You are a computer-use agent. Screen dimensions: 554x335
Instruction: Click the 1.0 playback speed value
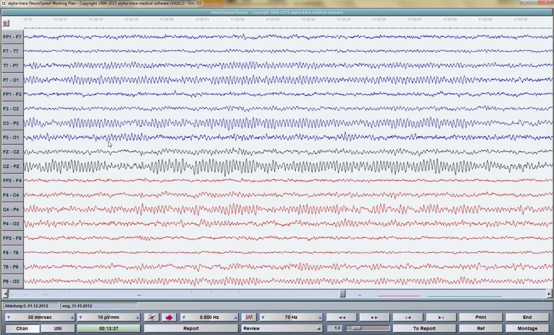[335, 329]
